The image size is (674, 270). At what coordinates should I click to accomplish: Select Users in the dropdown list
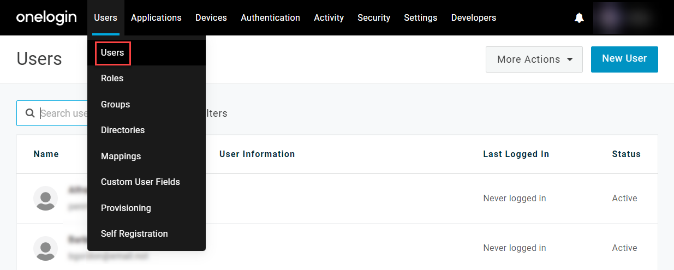click(x=146, y=53)
